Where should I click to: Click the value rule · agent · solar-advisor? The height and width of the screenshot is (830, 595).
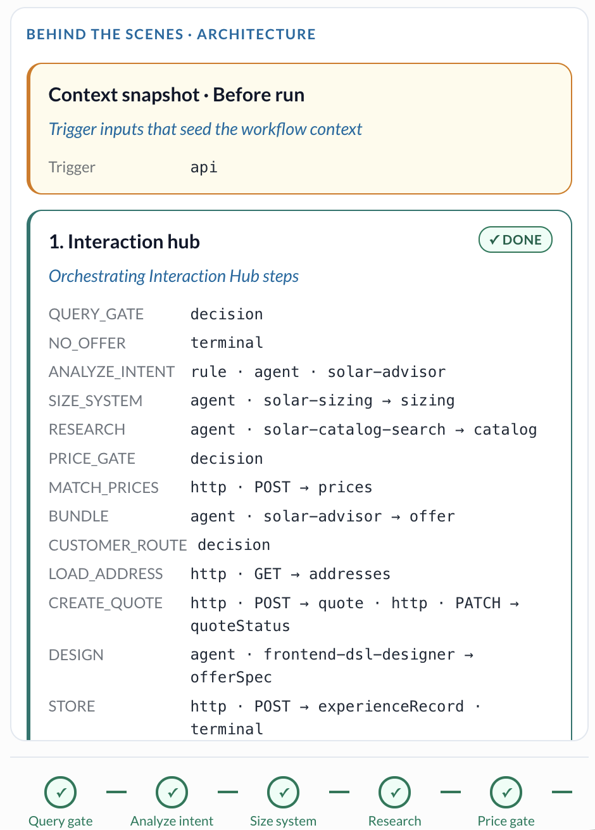[x=318, y=372]
